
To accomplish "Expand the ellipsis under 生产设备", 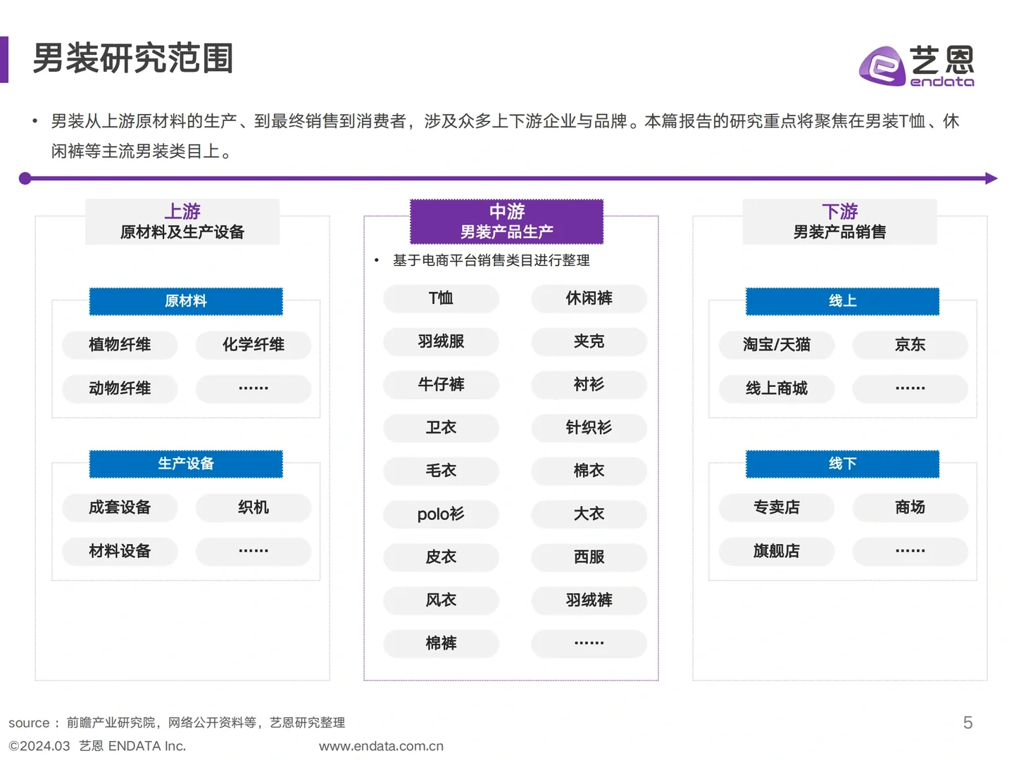I will coord(253,552).
